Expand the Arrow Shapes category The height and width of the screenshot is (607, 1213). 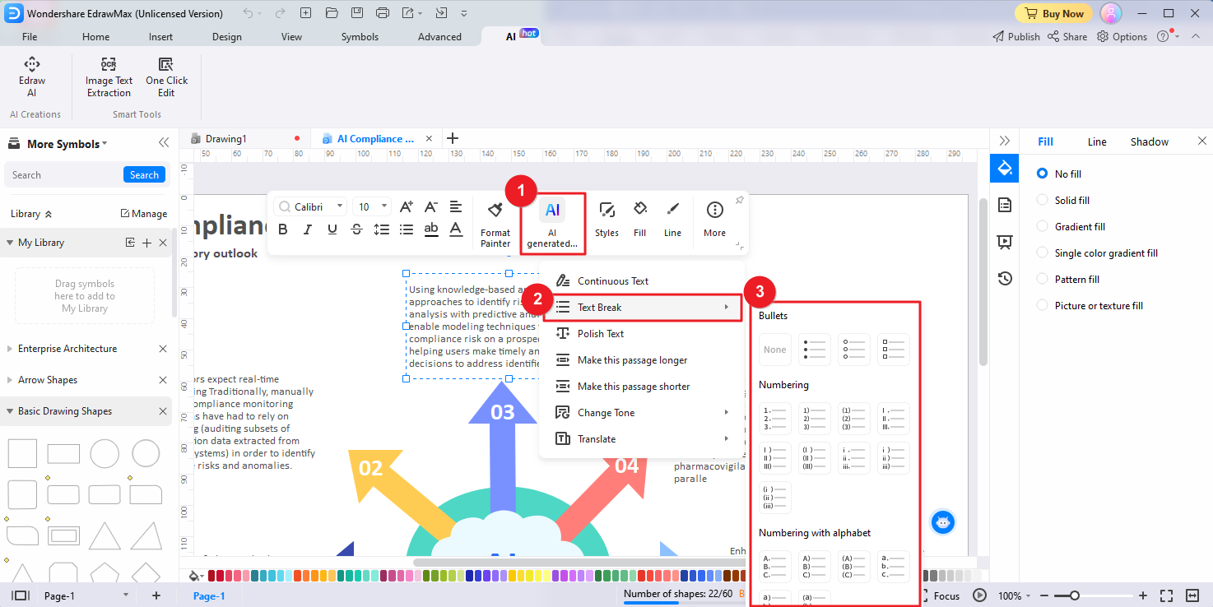point(11,380)
